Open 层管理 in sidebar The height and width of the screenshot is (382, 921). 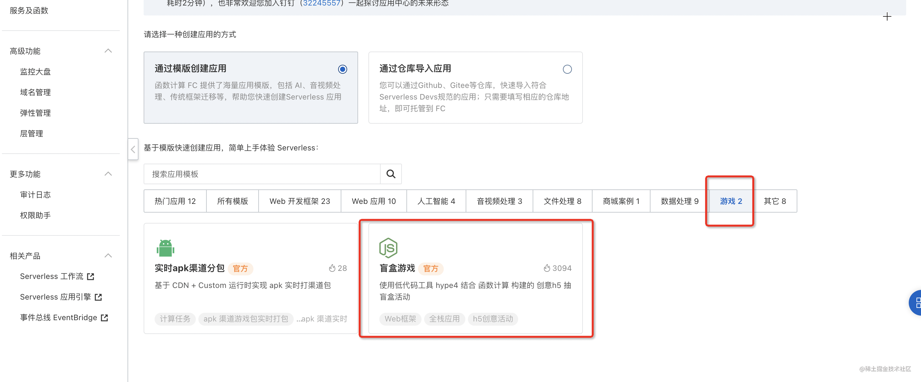pos(32,133)
